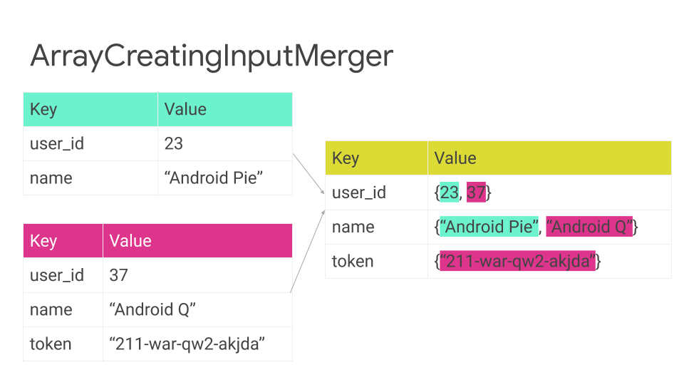684x385 pixels.
Task: Click the user_id key in yellow-header table
Action: click(359, 192)
